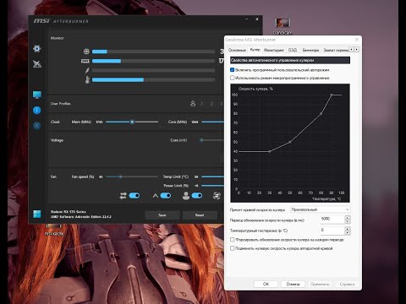Click the Отмена button

[293, 284]
